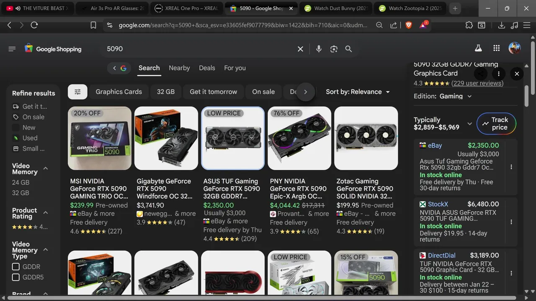The height and width of the screenshot is (301, 536).
Task: Open the MSI Gaming Trio product thumbnail
Action: click(x=100, y=138)
